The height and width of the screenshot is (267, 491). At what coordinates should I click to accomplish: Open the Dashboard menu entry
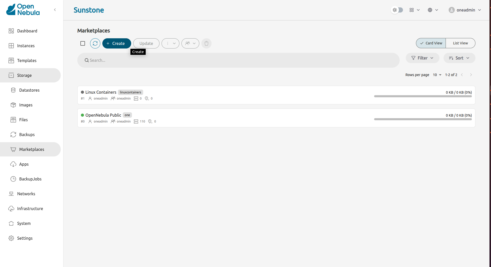click(x=27, y=31)
